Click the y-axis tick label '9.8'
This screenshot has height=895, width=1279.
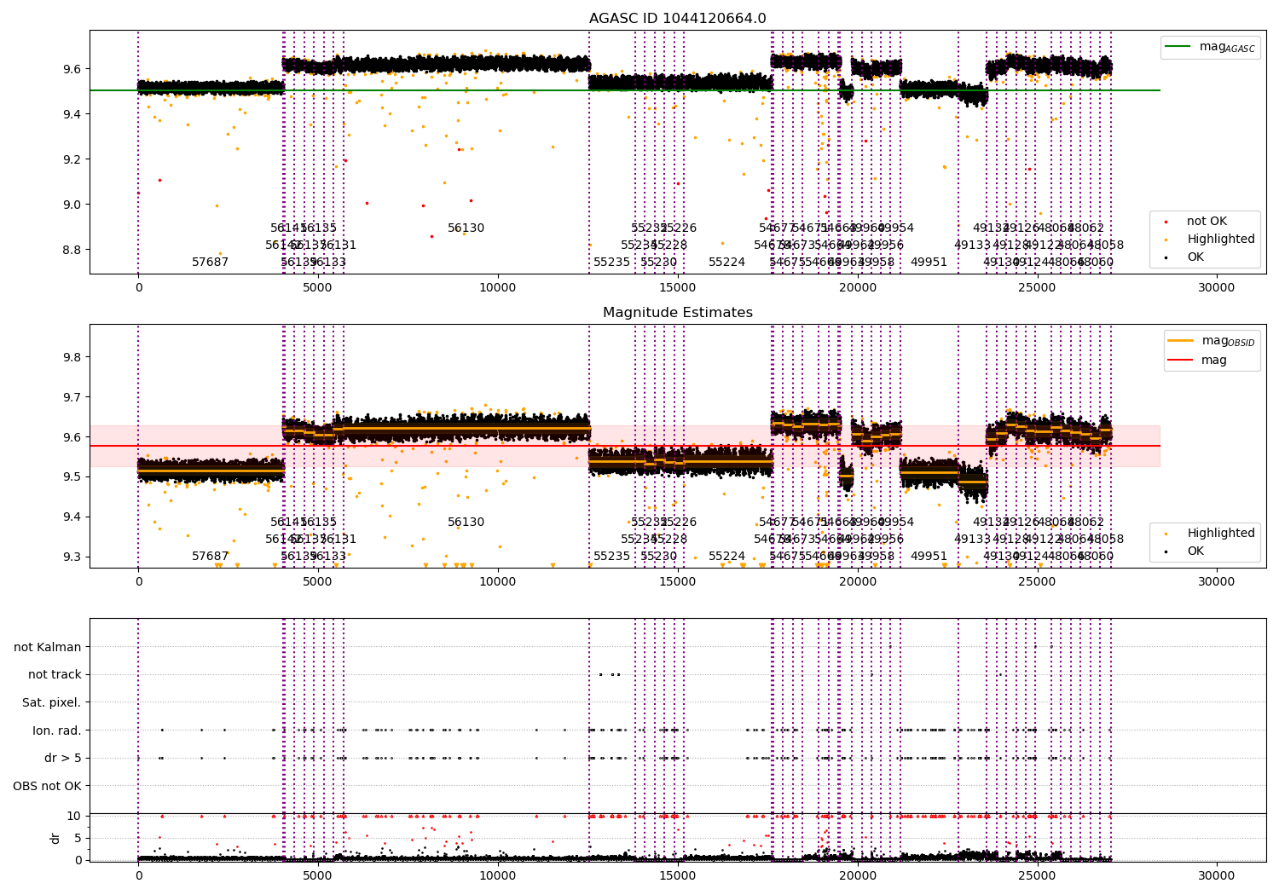pyautogui.click(x=72, y=357)
